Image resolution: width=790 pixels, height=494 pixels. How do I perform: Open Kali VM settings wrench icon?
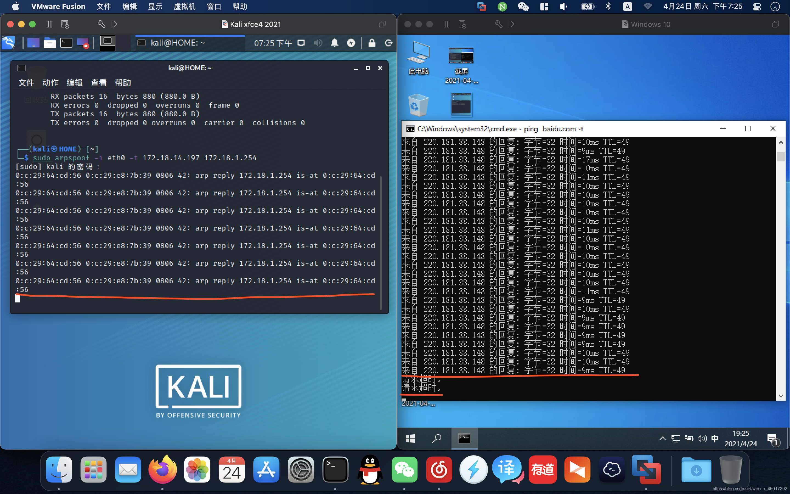coord(101,24)
